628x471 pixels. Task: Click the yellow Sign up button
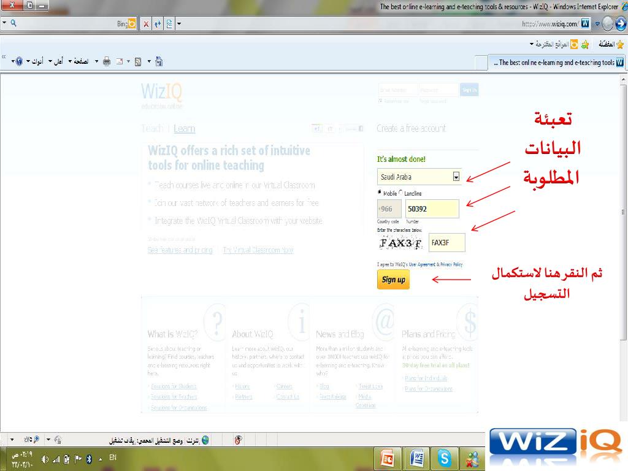[393, 280]
